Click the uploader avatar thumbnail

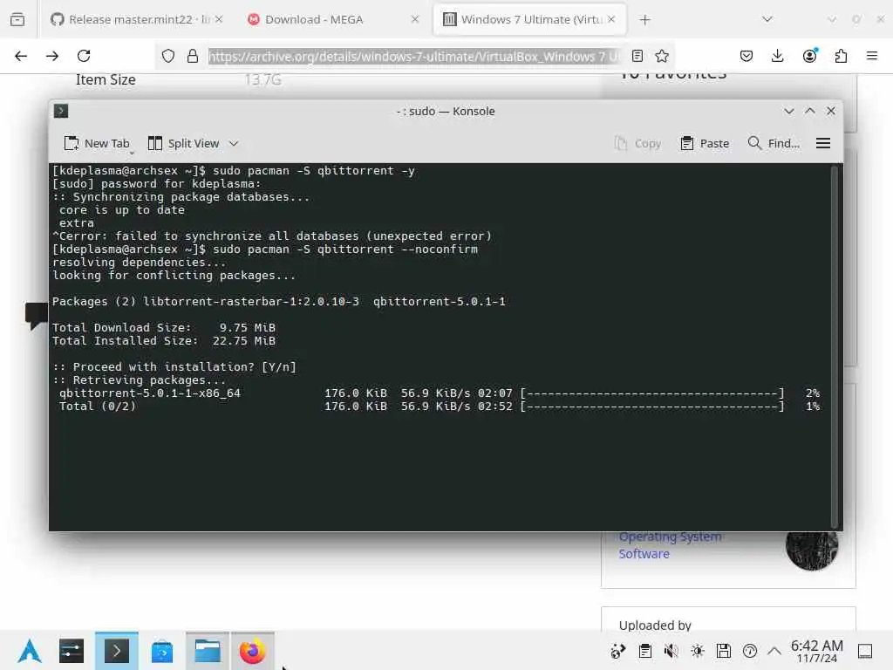pos(812,547)
